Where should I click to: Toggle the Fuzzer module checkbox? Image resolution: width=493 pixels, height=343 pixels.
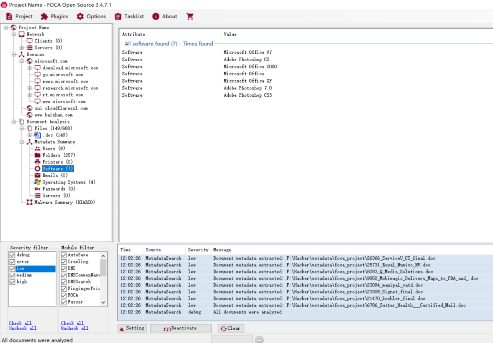[x=64, y=302]
